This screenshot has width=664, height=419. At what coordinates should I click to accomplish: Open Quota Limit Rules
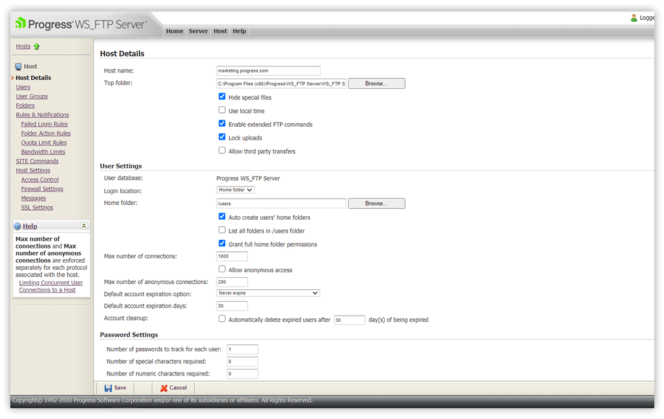[x=44, y=142]
